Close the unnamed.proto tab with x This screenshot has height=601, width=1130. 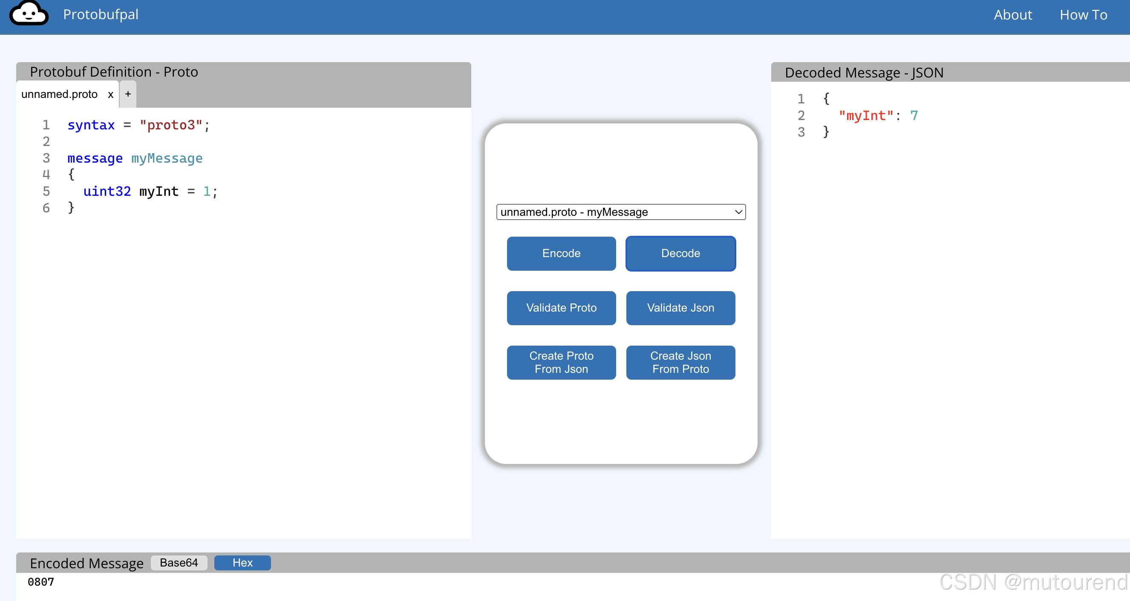click(110, 94)
